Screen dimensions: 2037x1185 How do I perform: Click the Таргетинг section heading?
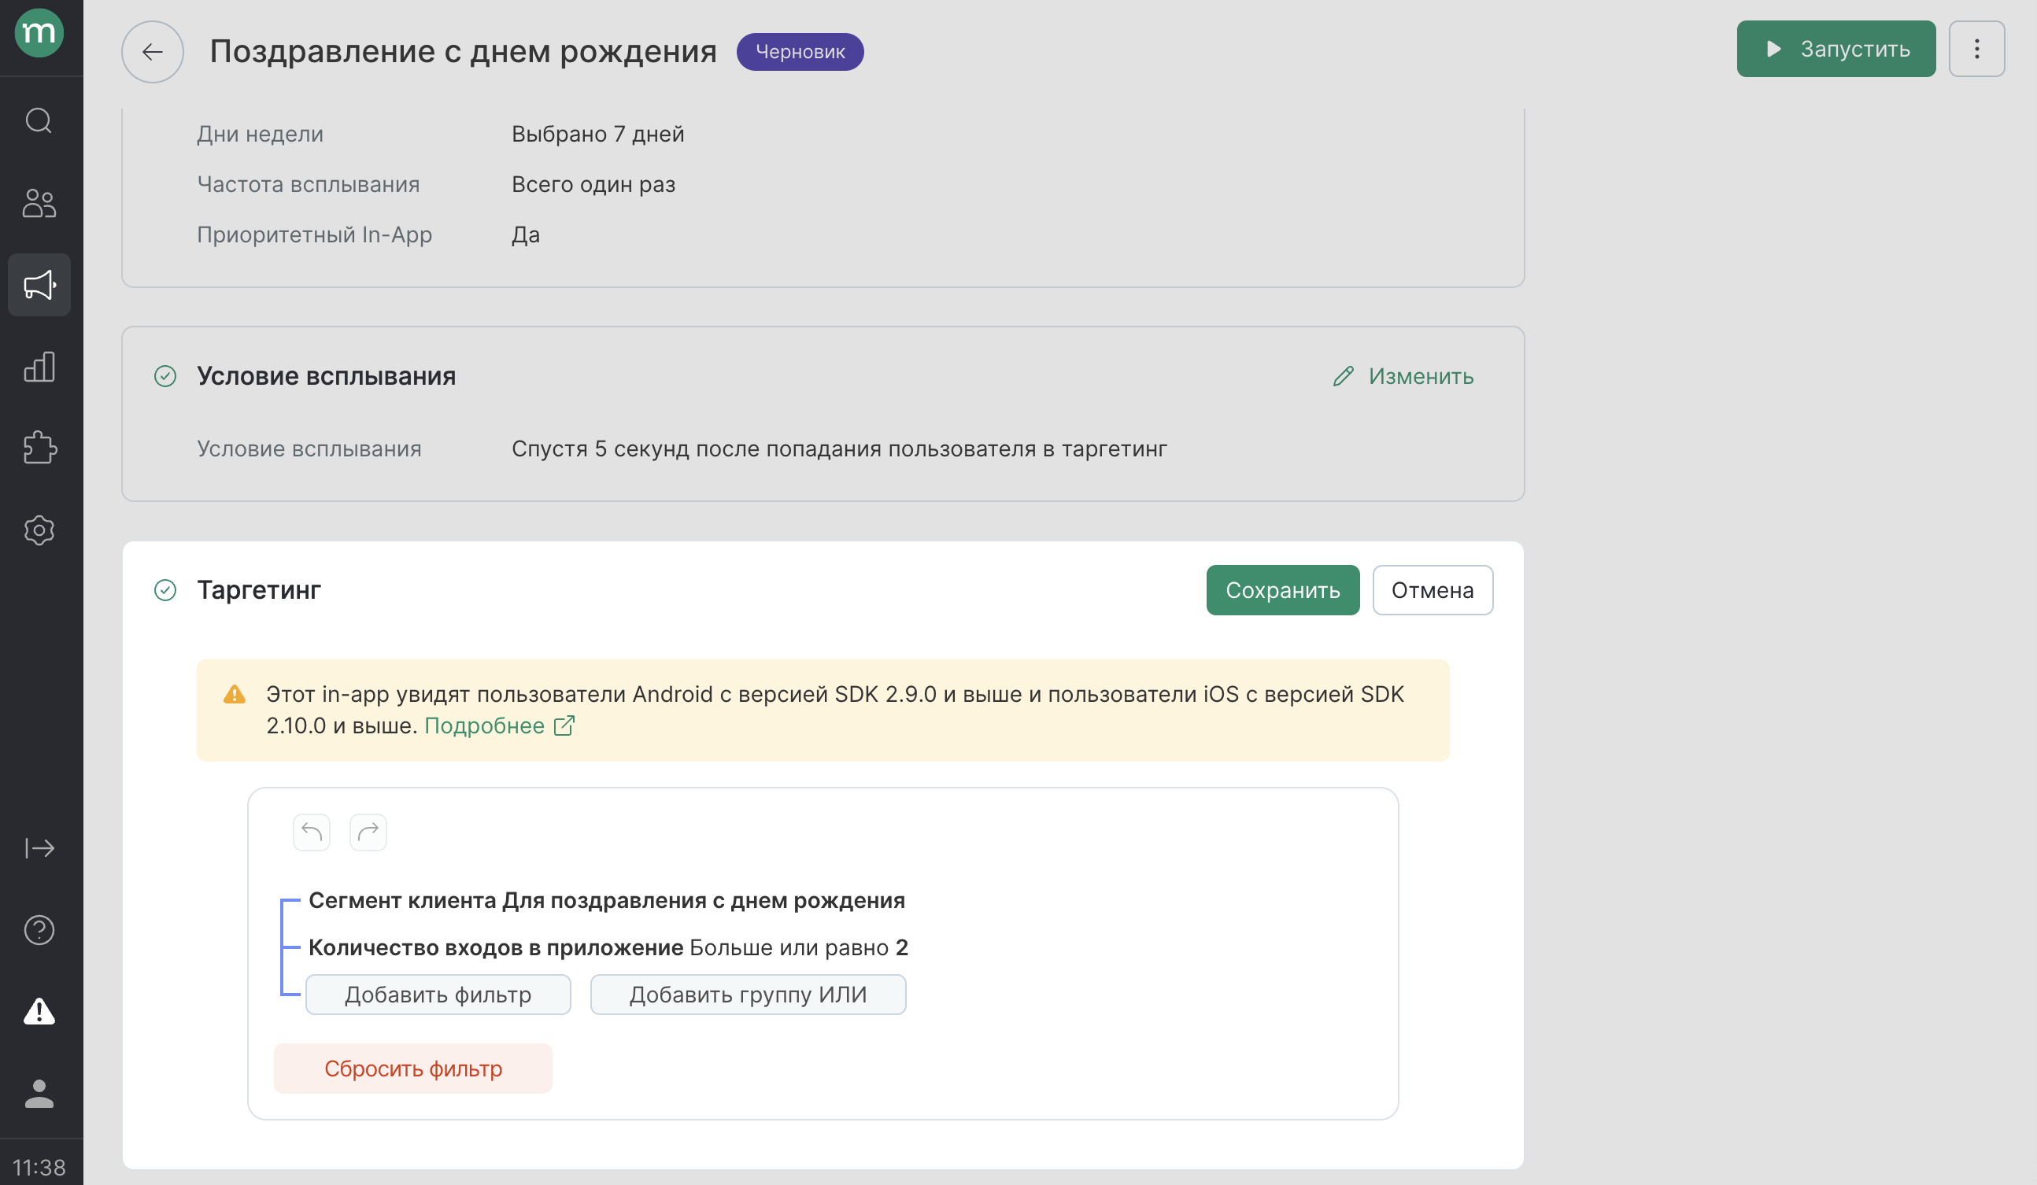(259, 590)
